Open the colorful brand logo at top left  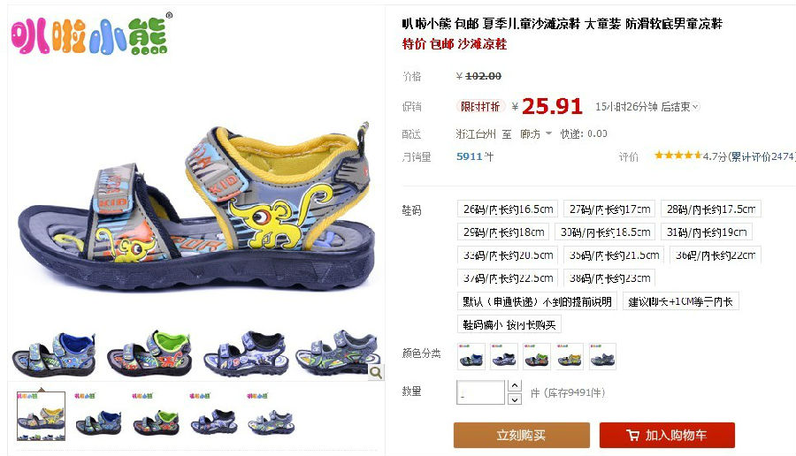(92, 34)
